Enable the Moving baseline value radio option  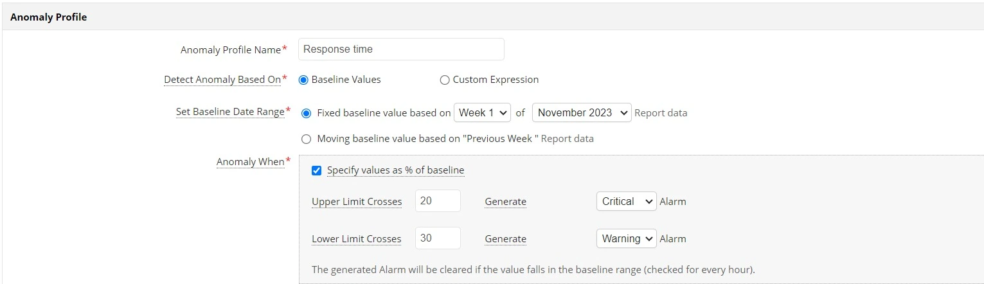click(306, 139)
